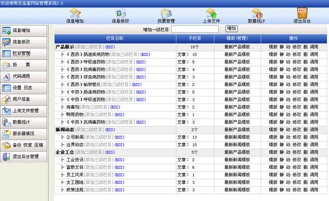
Task: Select 上传文件管理 sidebar menu label
Action: [x=26, y=110]
